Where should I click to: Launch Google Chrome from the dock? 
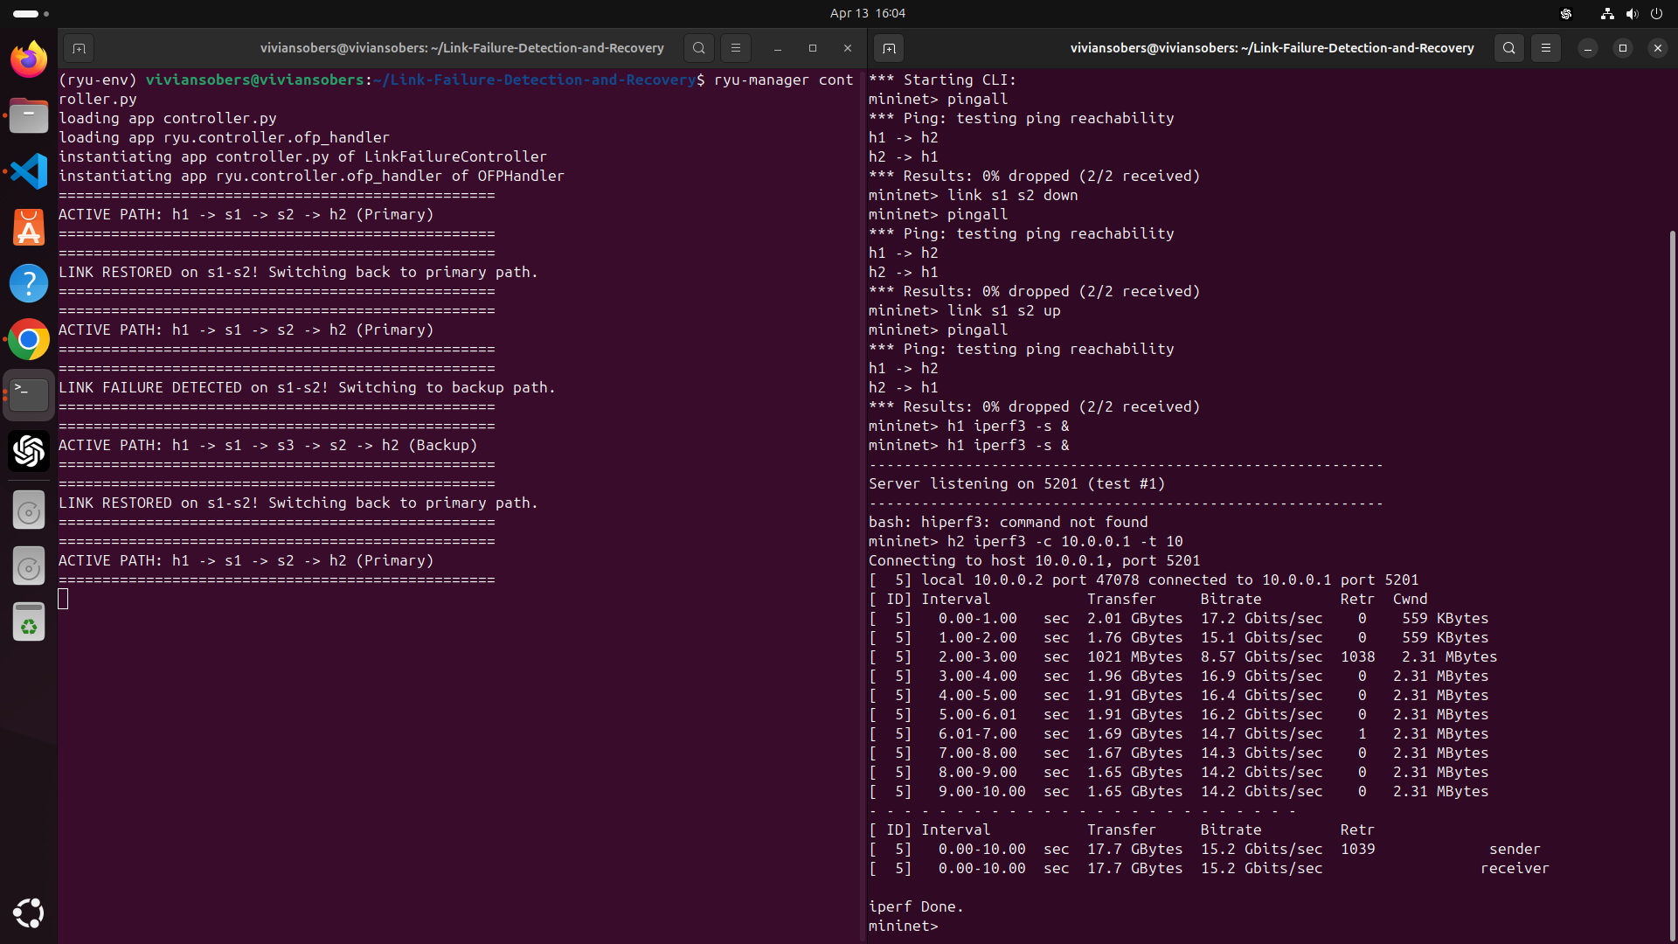[x=29, y=339]
